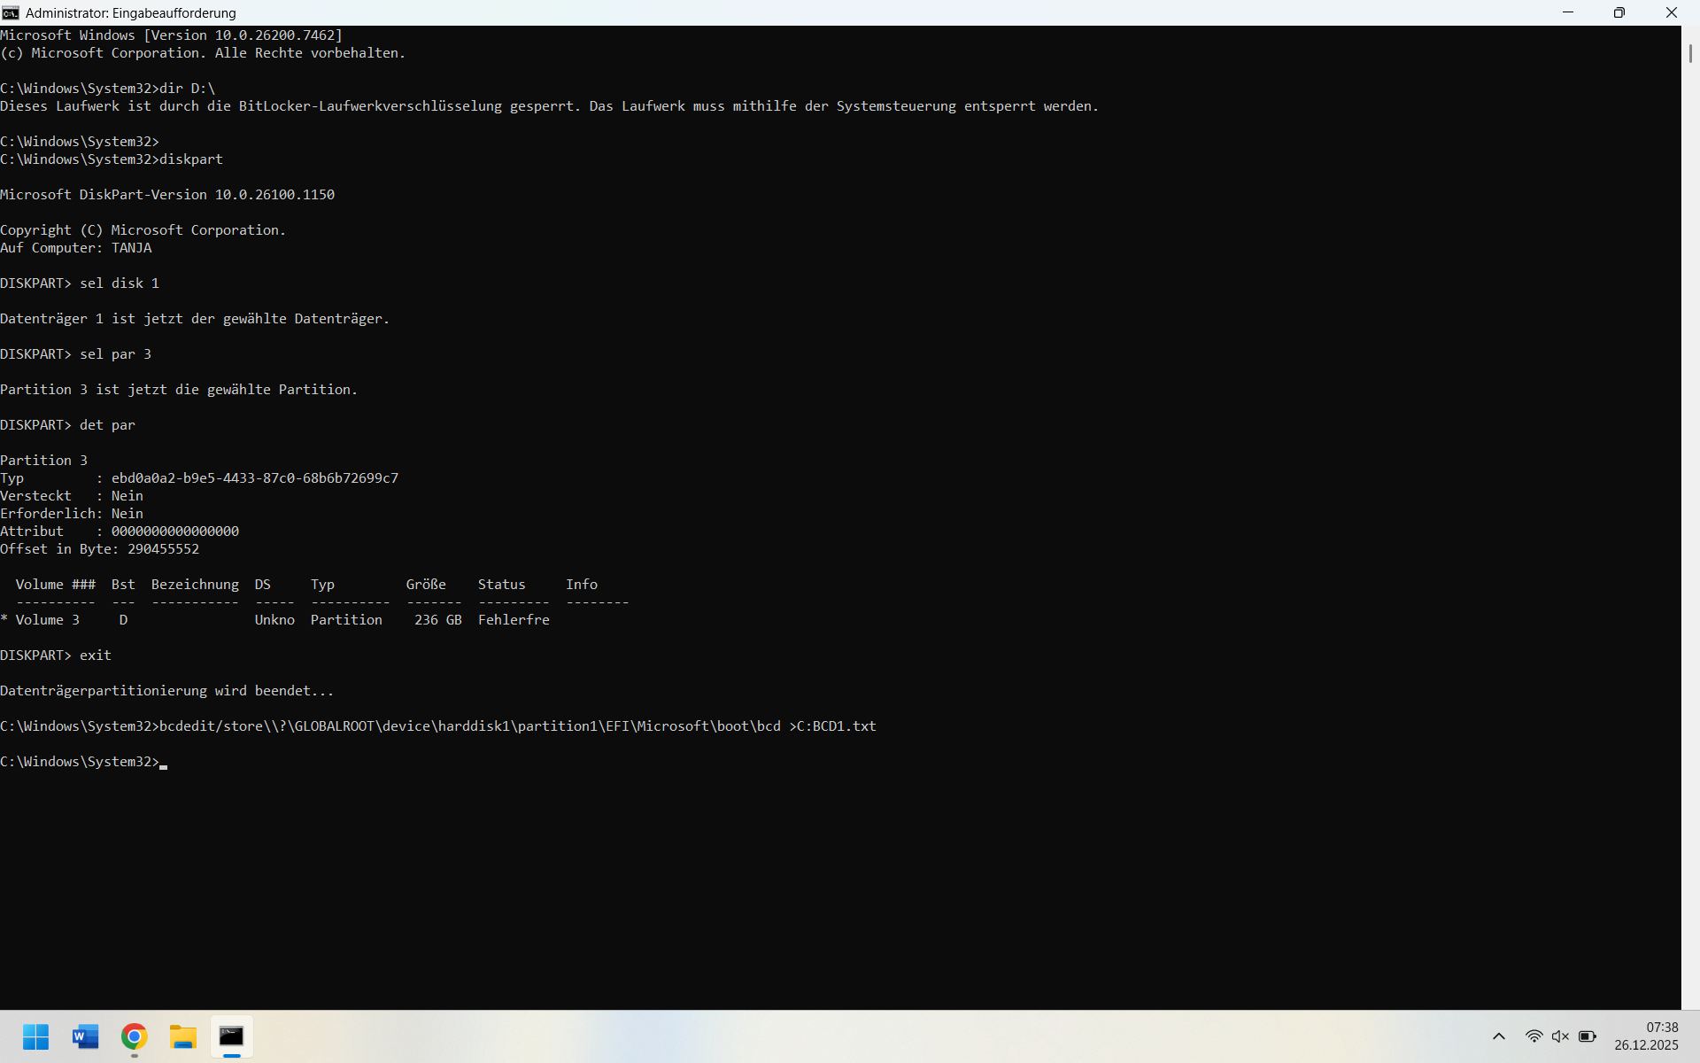The height and width of the screenshot is (1063, 1700).
Task: Click the muted volume tray icon
Action: (1560, 1036)
